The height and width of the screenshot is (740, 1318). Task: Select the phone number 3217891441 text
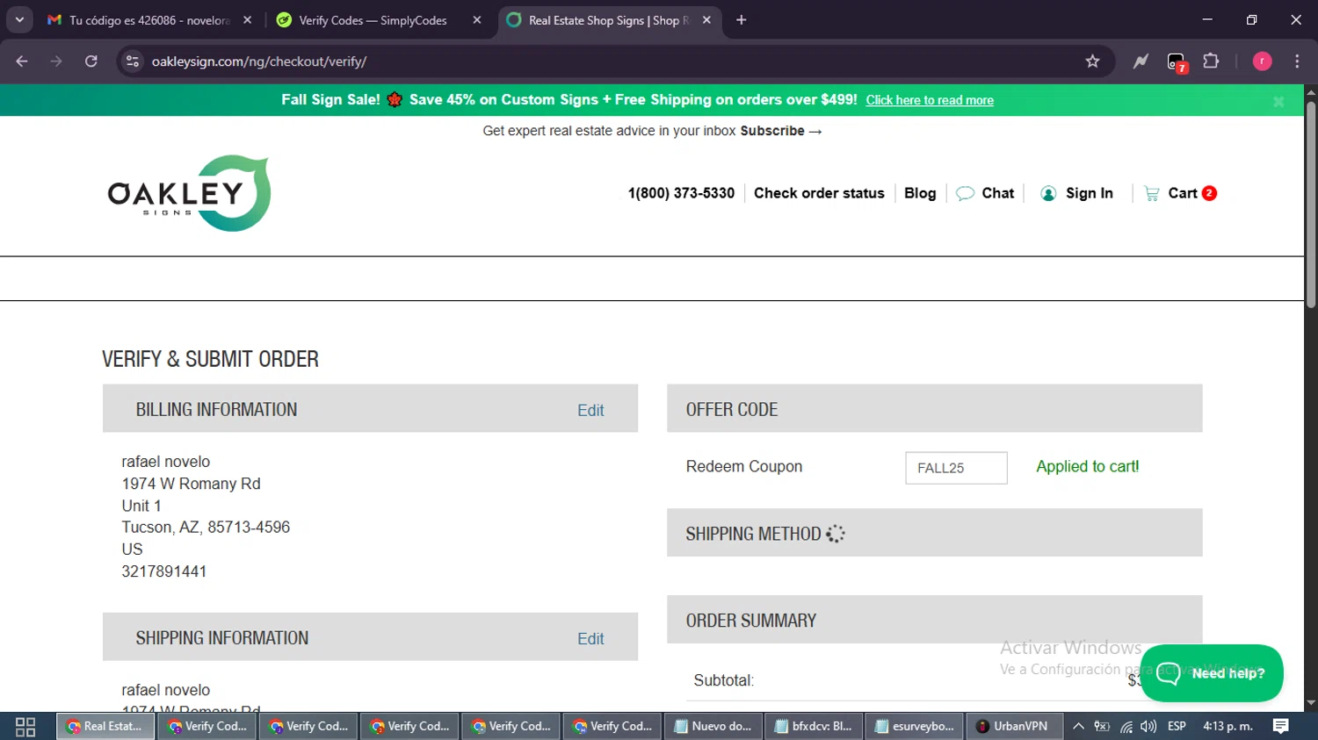coord(164,571)
